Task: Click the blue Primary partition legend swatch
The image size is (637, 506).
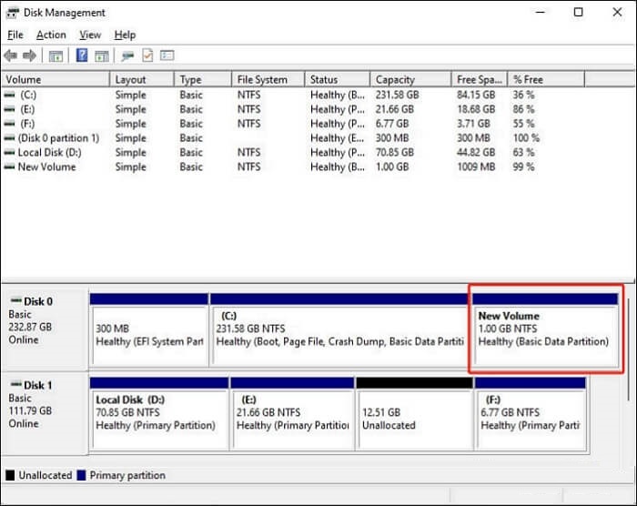Action: click(x=81, y=475)
